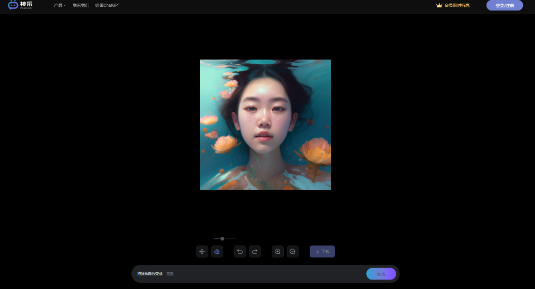Viewport: 535px width, 289px height.
Task: Redo the last undone edit
Action: (255, 252)
